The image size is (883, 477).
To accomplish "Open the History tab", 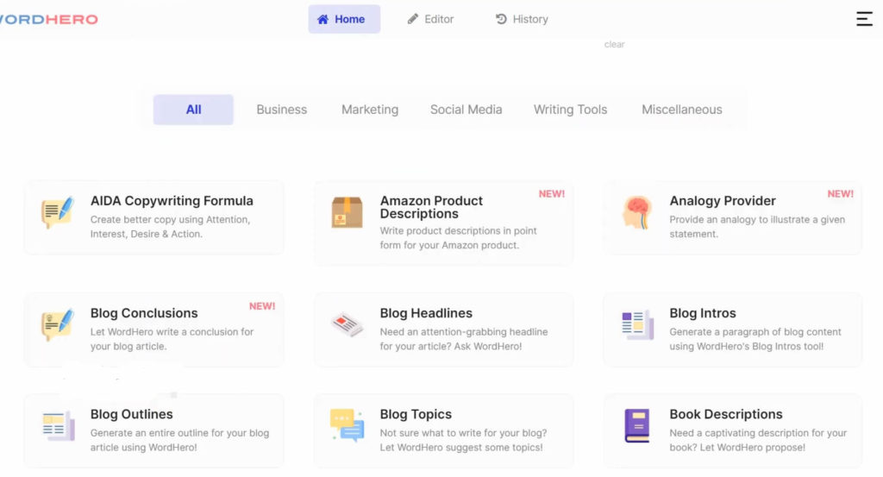I will [x=522, y=19].
